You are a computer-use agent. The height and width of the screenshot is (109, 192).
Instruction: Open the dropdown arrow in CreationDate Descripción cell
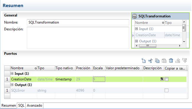162,79
